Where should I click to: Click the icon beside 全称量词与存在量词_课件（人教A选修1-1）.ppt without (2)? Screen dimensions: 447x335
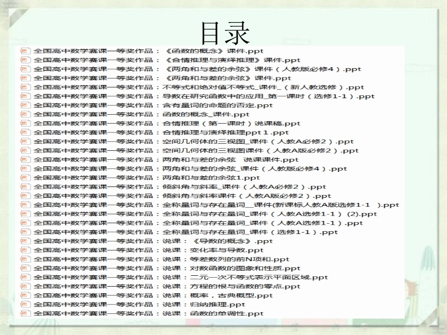[x=25, y=223]
